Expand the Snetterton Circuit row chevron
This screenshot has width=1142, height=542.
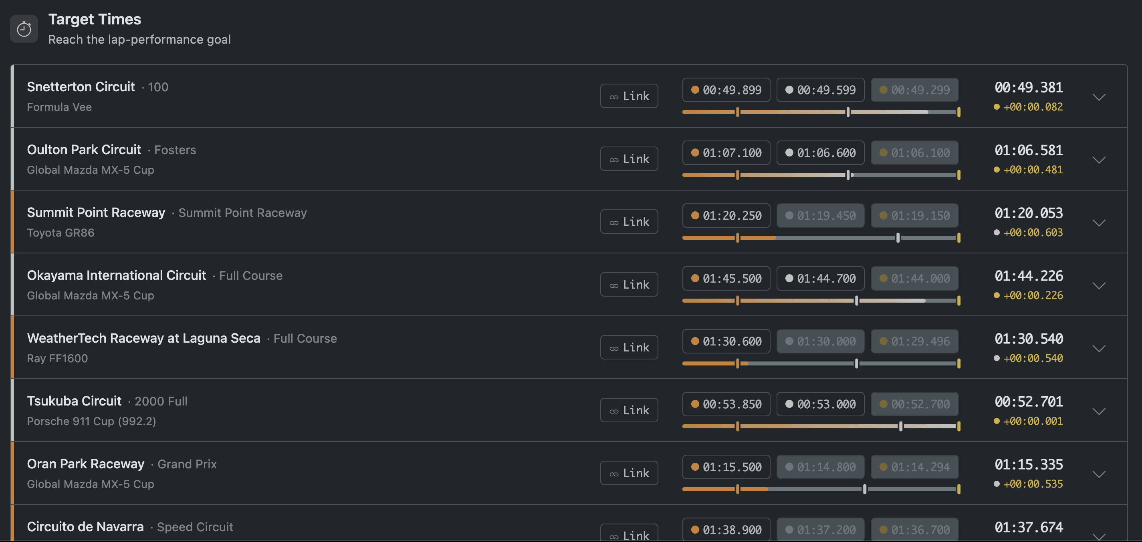[1099, 97]
